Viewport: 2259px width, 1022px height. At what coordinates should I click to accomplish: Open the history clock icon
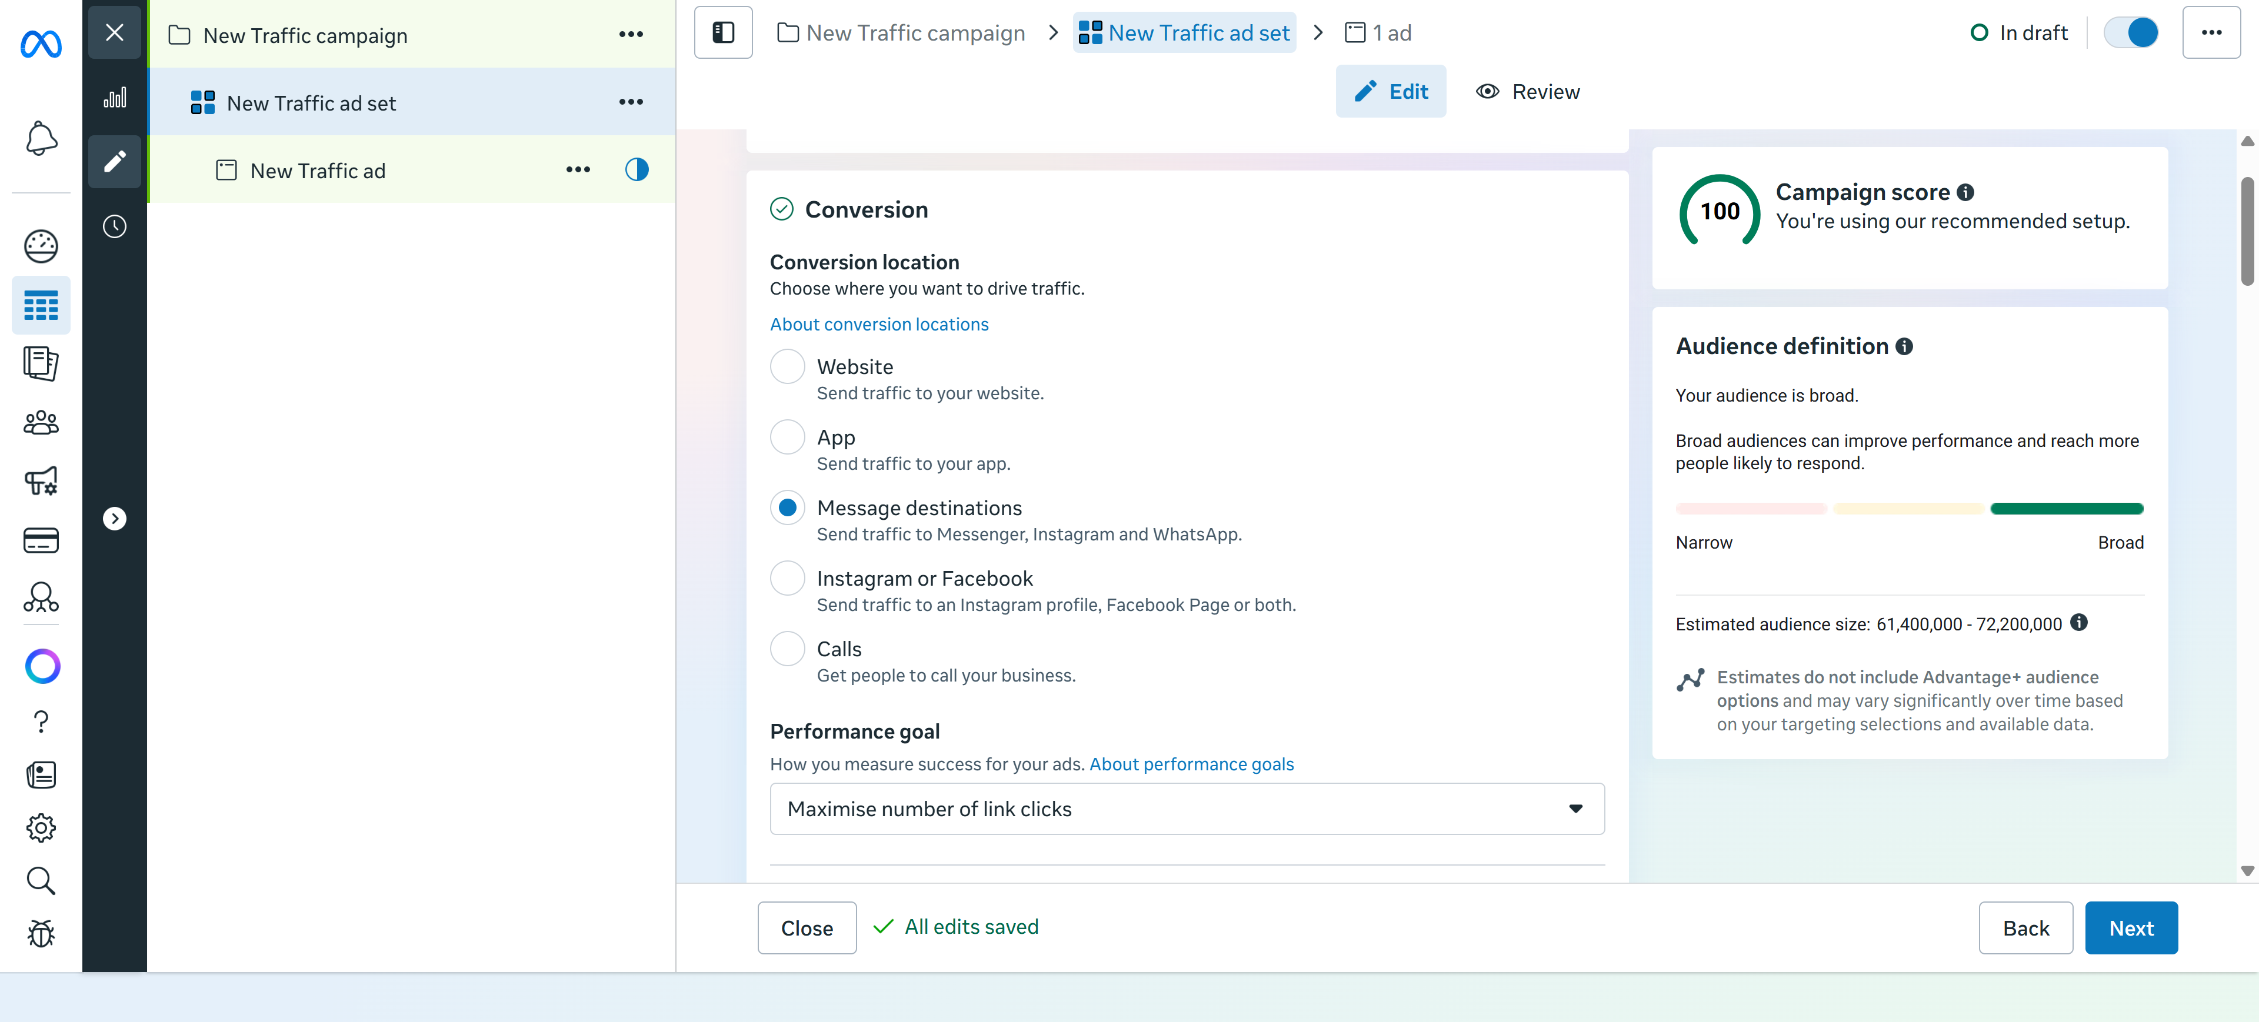tap(115, 226)
